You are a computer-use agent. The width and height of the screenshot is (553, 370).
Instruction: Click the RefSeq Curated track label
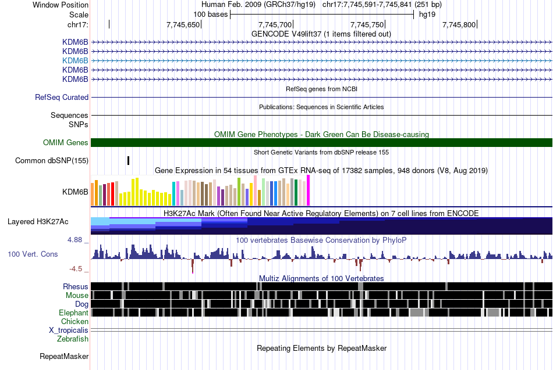point(62,97)
